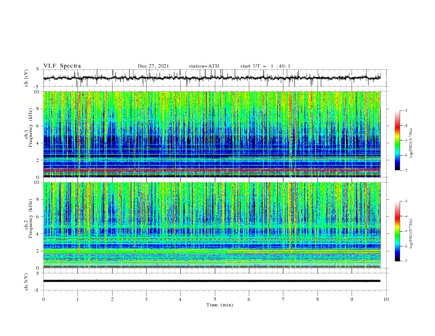The image size is (435, 336).
Task: Click the ch.2 spectrogram color bar
Action: [x=398, y=231]
